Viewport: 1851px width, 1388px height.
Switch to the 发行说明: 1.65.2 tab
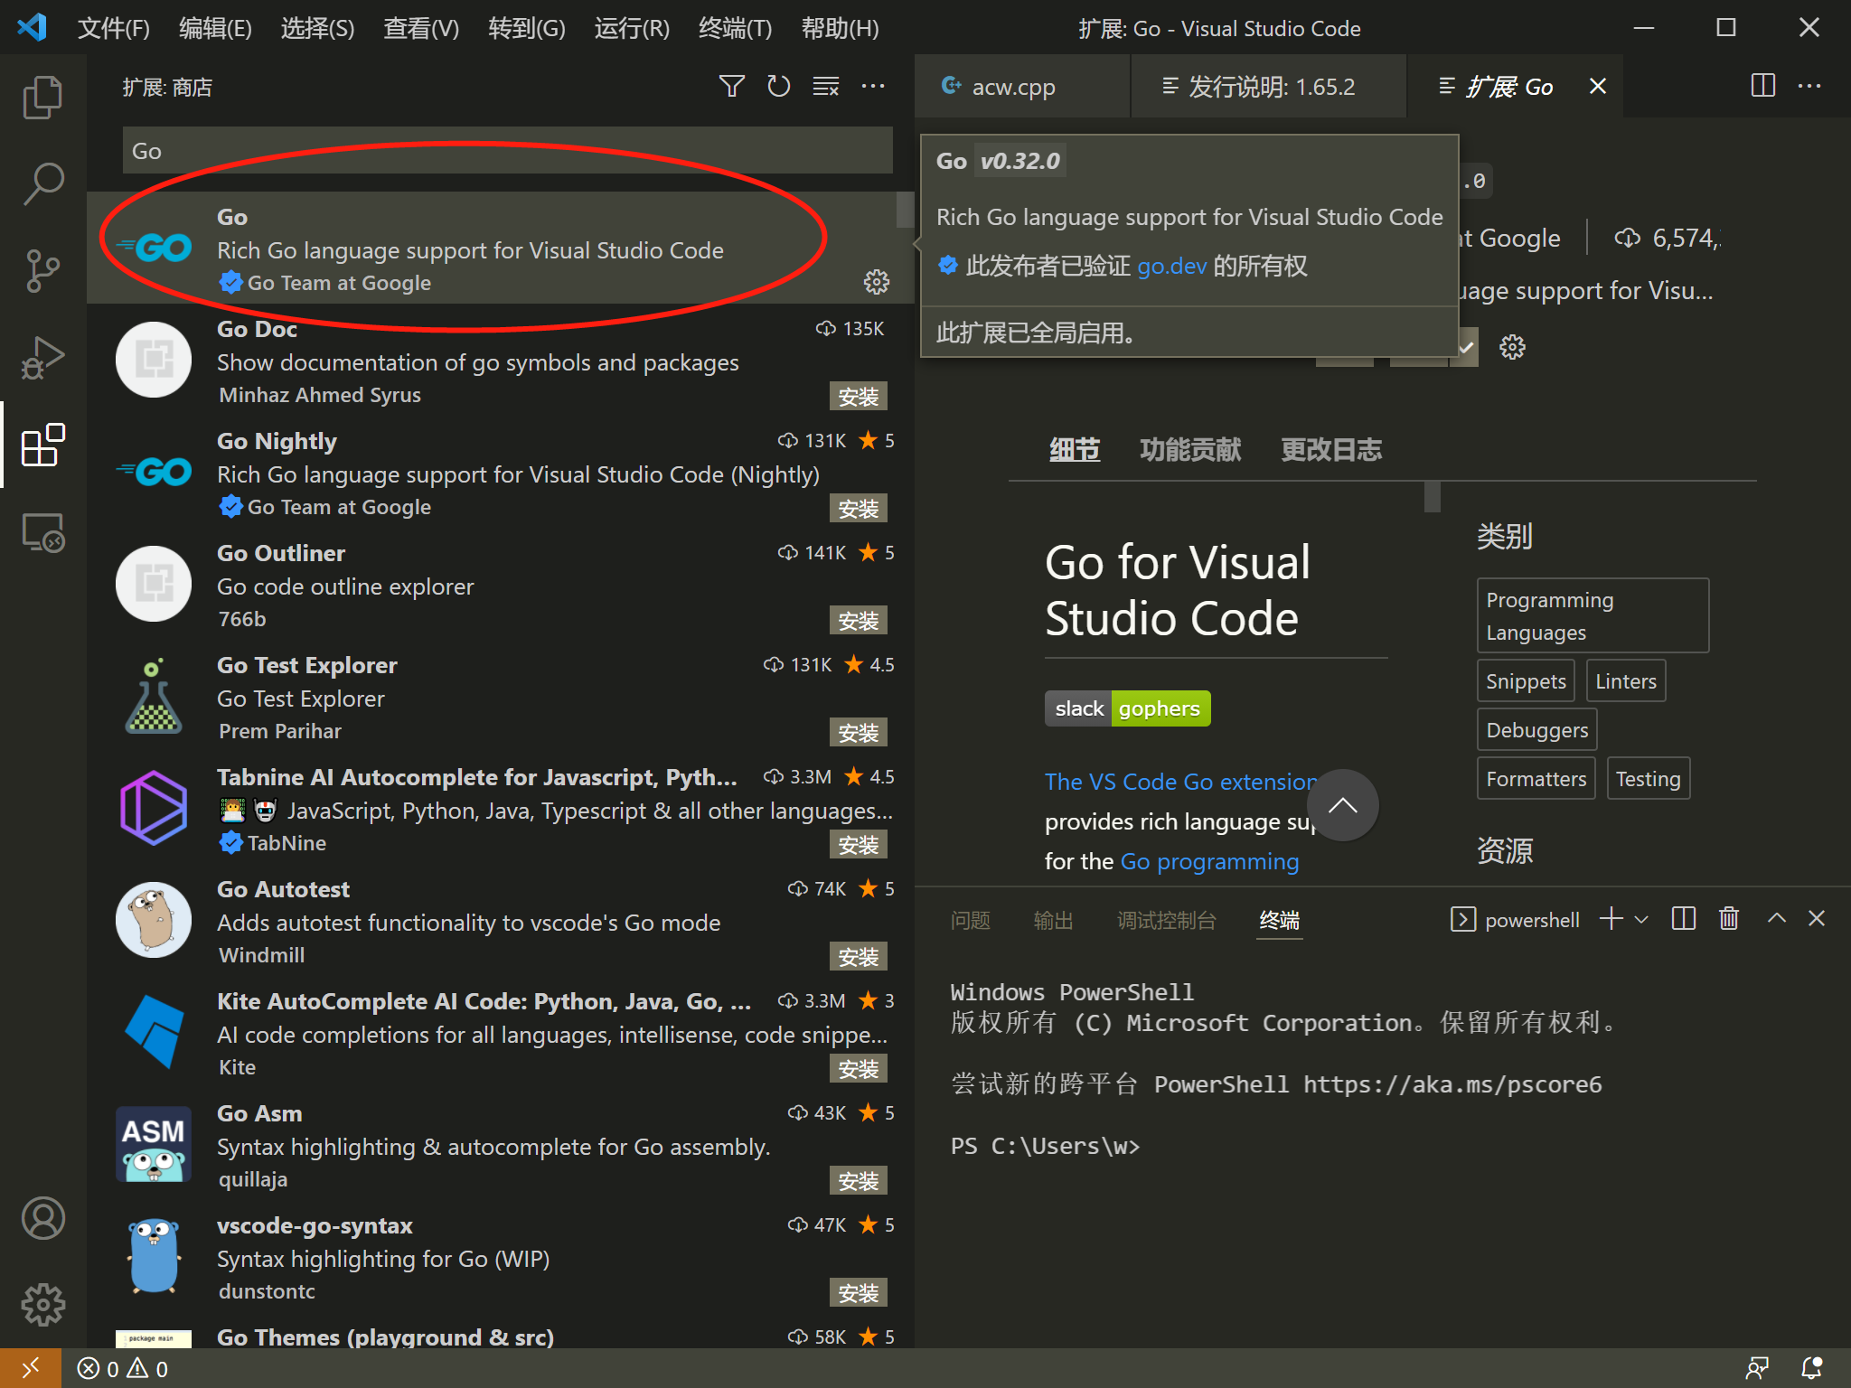(1268, 86)
